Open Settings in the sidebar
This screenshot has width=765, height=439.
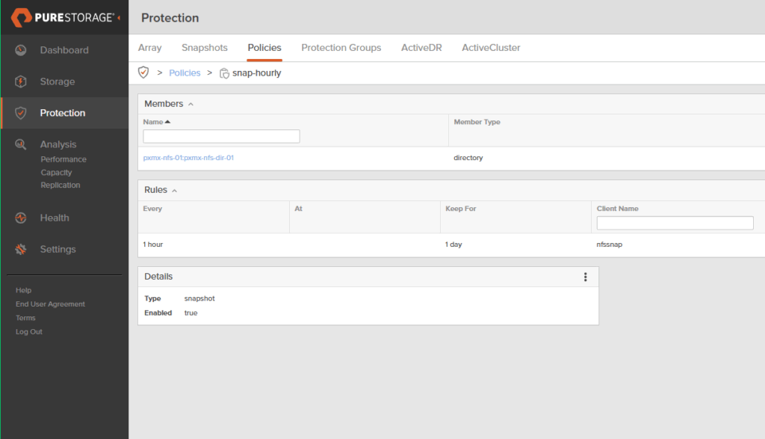pyautogui.click(x=58, y=249)
